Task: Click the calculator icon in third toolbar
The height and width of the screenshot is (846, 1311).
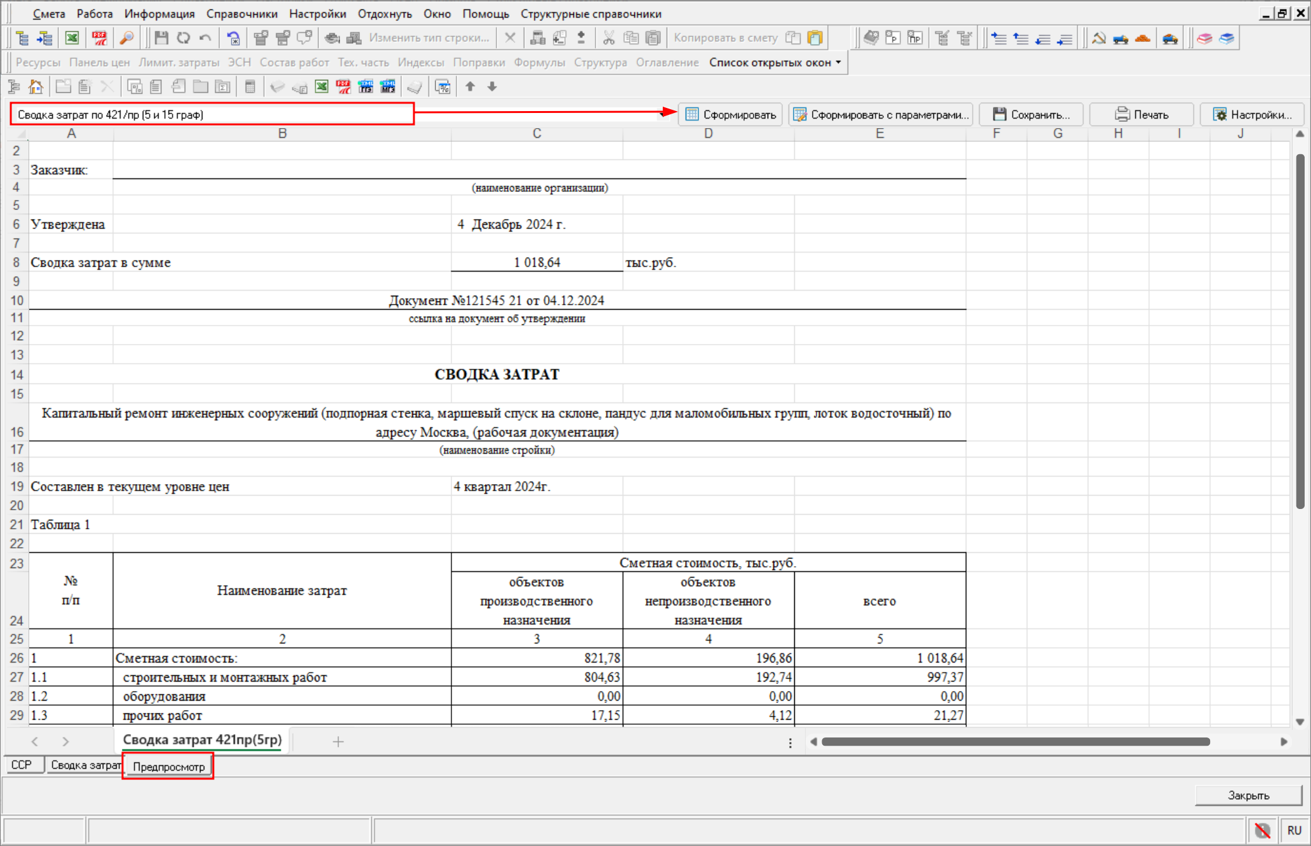Action: coord(250,87)
